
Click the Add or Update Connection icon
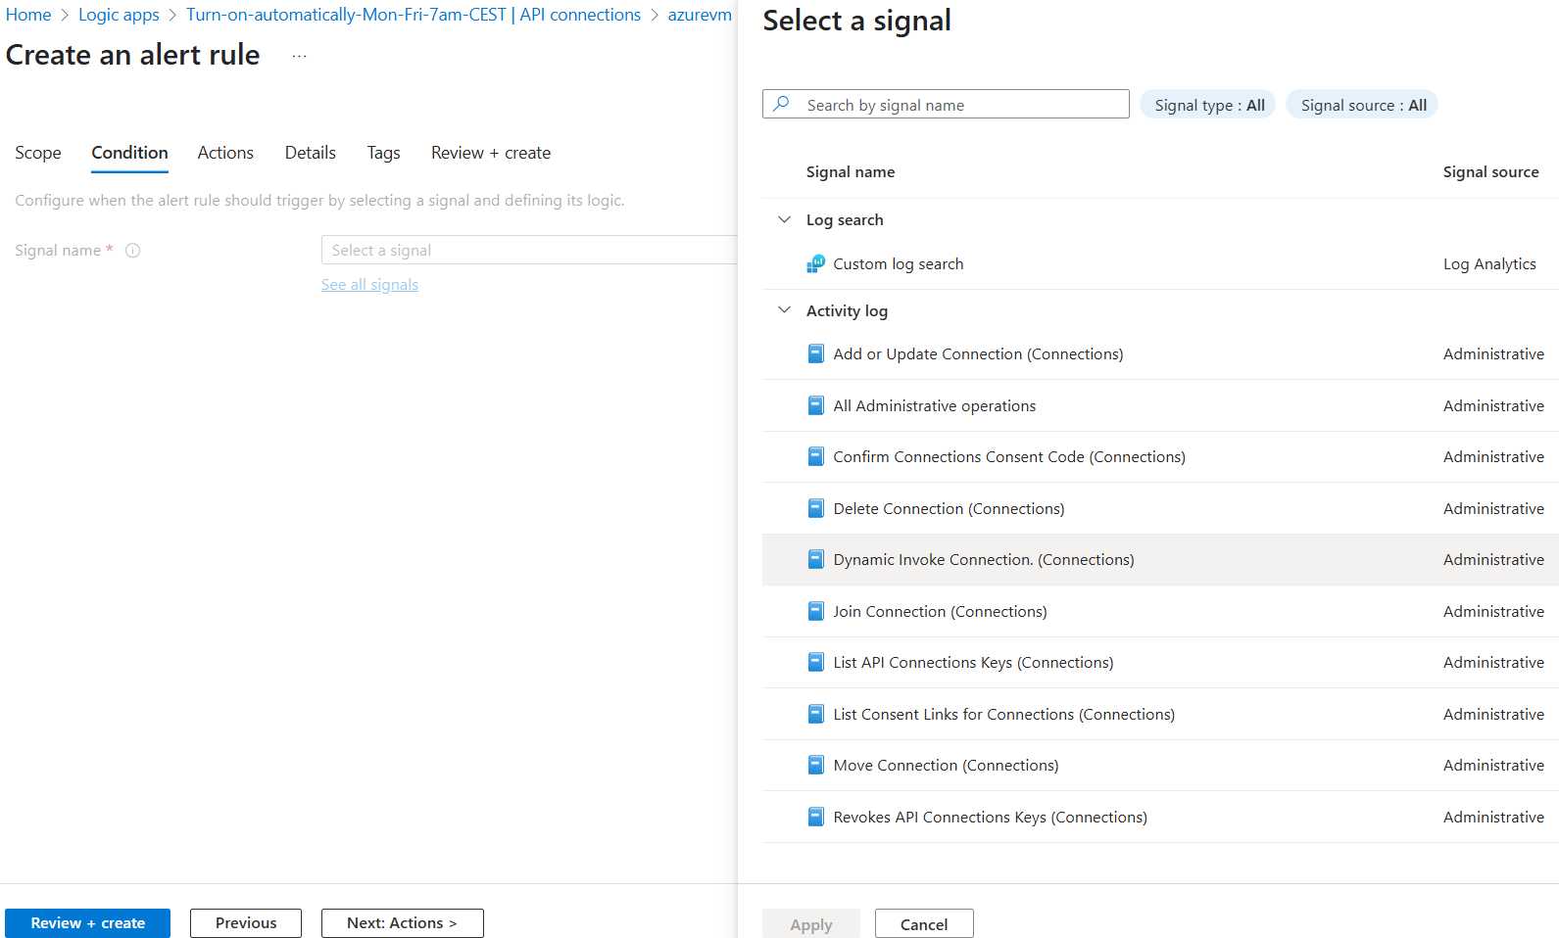[815, 354]
